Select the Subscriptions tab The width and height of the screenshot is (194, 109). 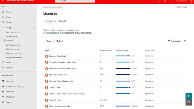[50, 21]
